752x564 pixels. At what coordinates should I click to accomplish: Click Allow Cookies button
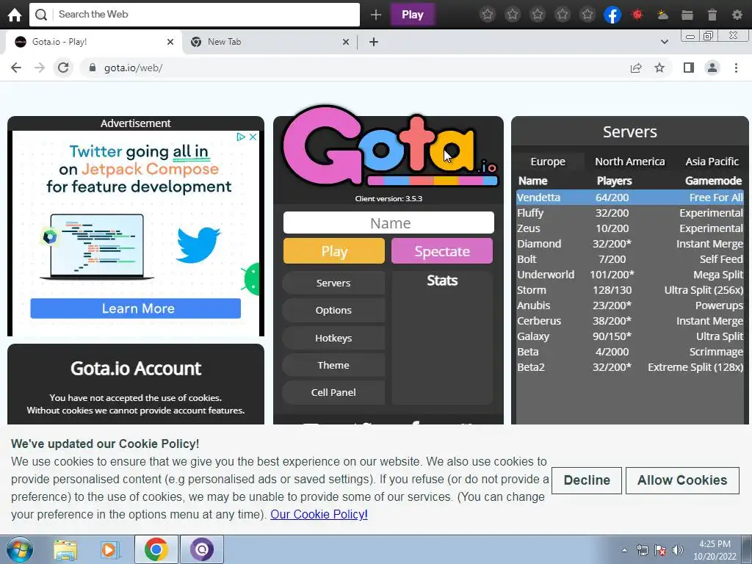click(x=682, y=480)
